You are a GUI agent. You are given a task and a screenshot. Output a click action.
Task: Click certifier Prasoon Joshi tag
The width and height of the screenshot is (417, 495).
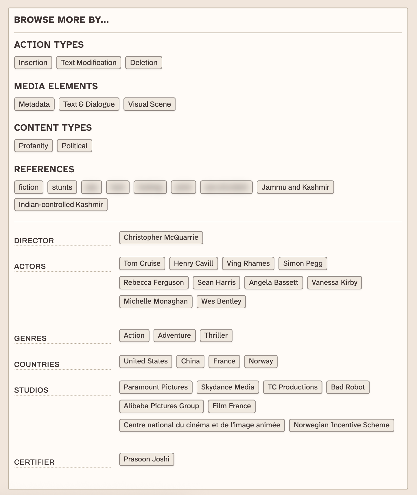point(146,459)
